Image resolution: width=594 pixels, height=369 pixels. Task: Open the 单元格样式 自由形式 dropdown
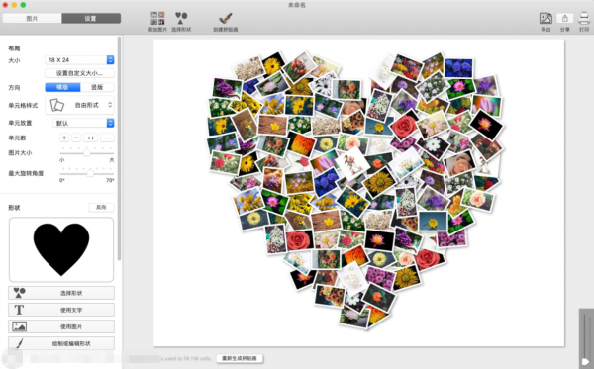tap(79, 105)
